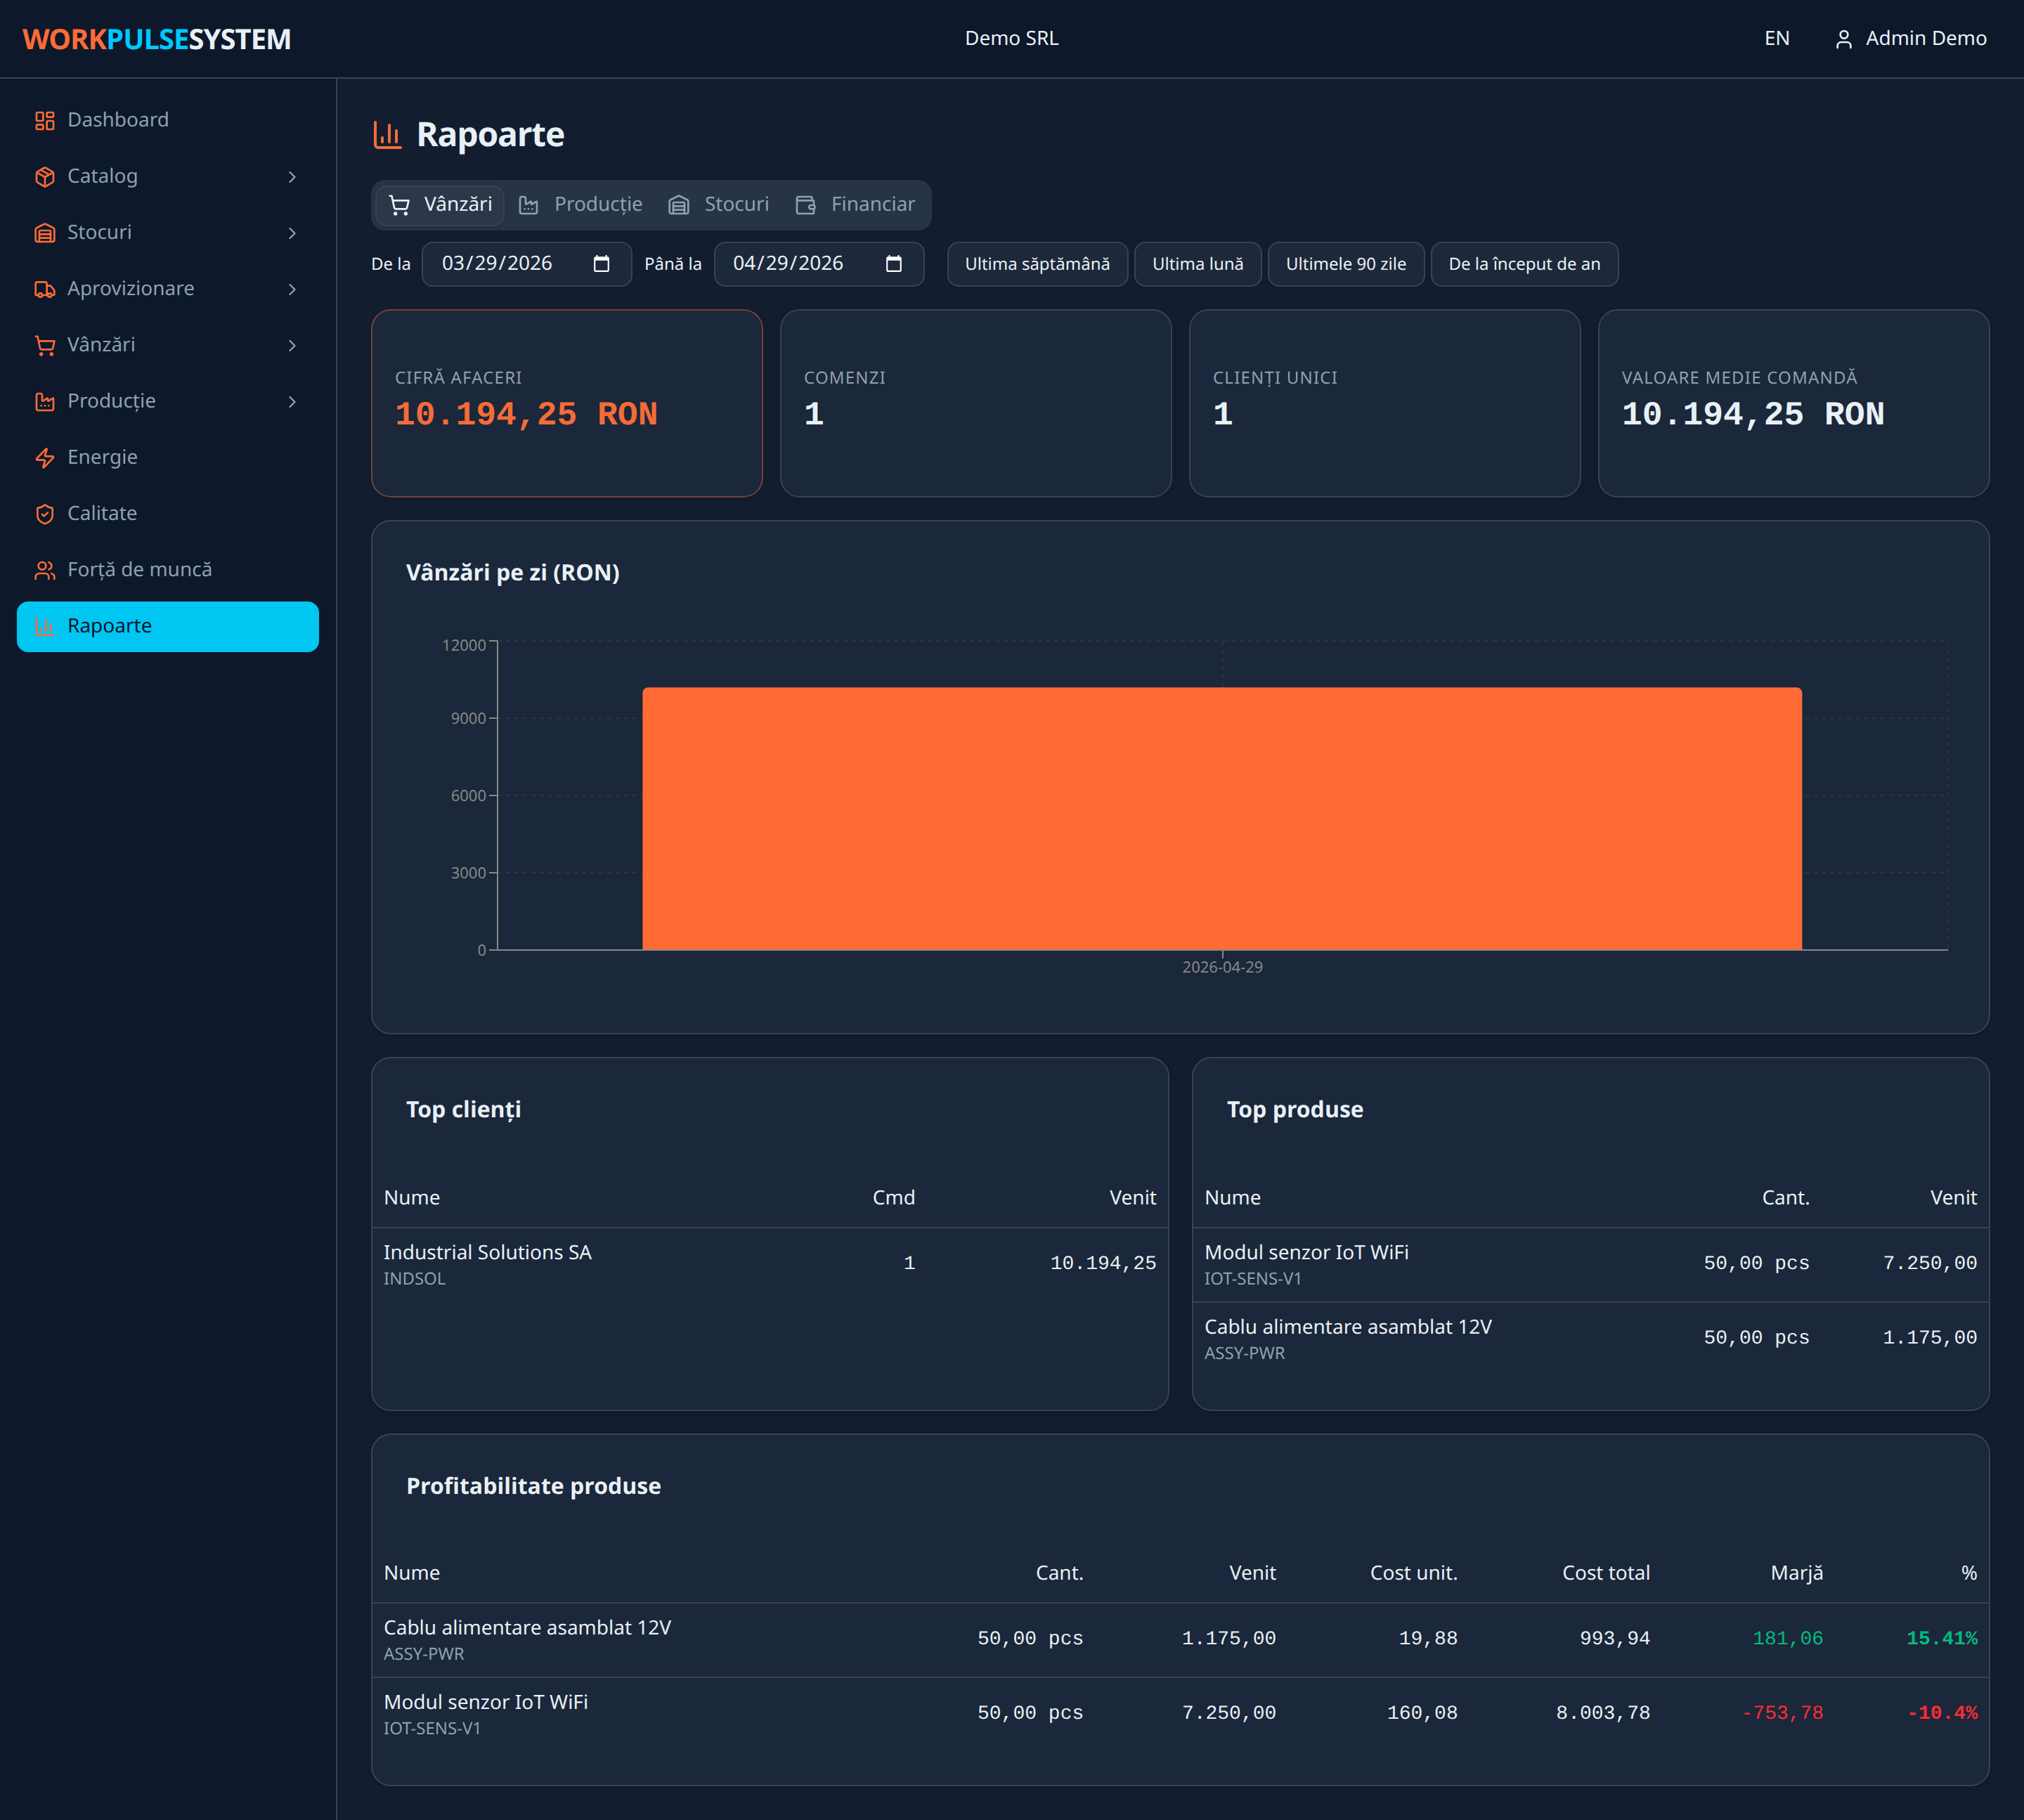Click the Rapoarte chart icon in the sidebar
2024x1820 pixels.
(45, 626)
